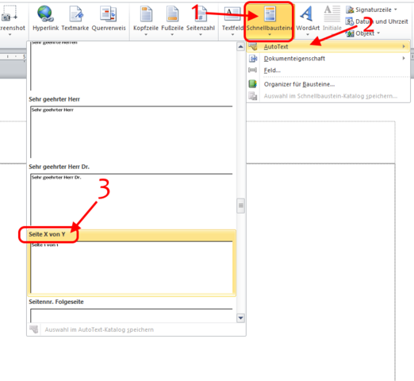Open the Schnellbausteine menu button
414x381 pixels.
coord(269,21)
